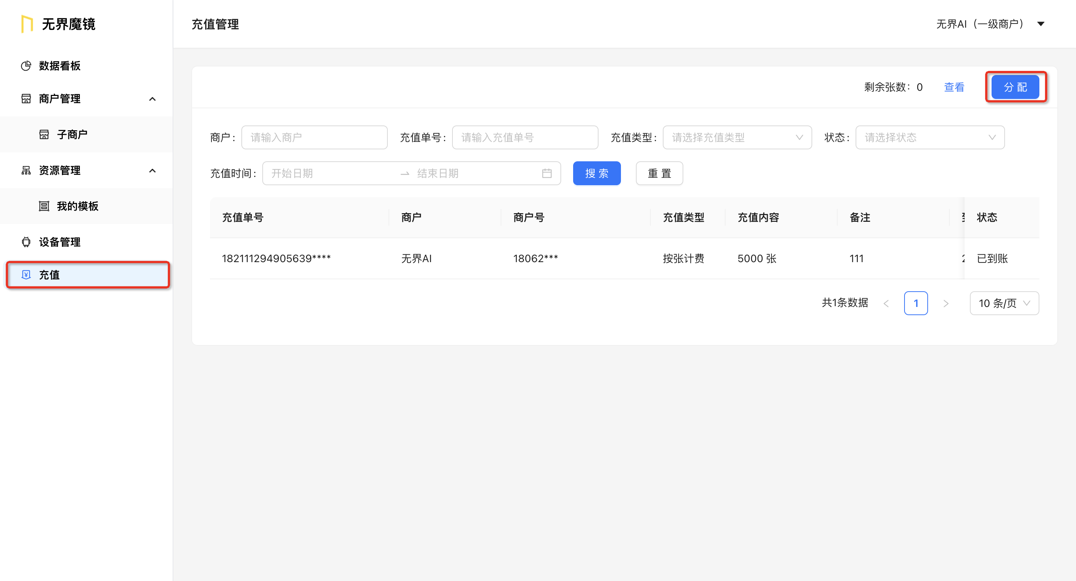The width and height of the screenshot is (1076, 581).
Task: Click the 已到账 status cell
Action: point(992,258)
